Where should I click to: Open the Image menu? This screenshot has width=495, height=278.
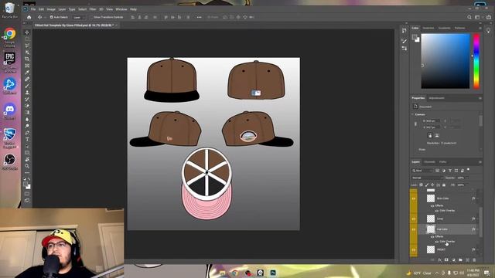coord(51,9)
